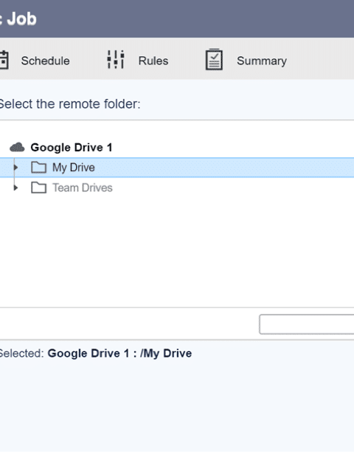Screen dimensions: 354x452
Task: Open the Schedule step label
Action: click(x=45, y=61)
